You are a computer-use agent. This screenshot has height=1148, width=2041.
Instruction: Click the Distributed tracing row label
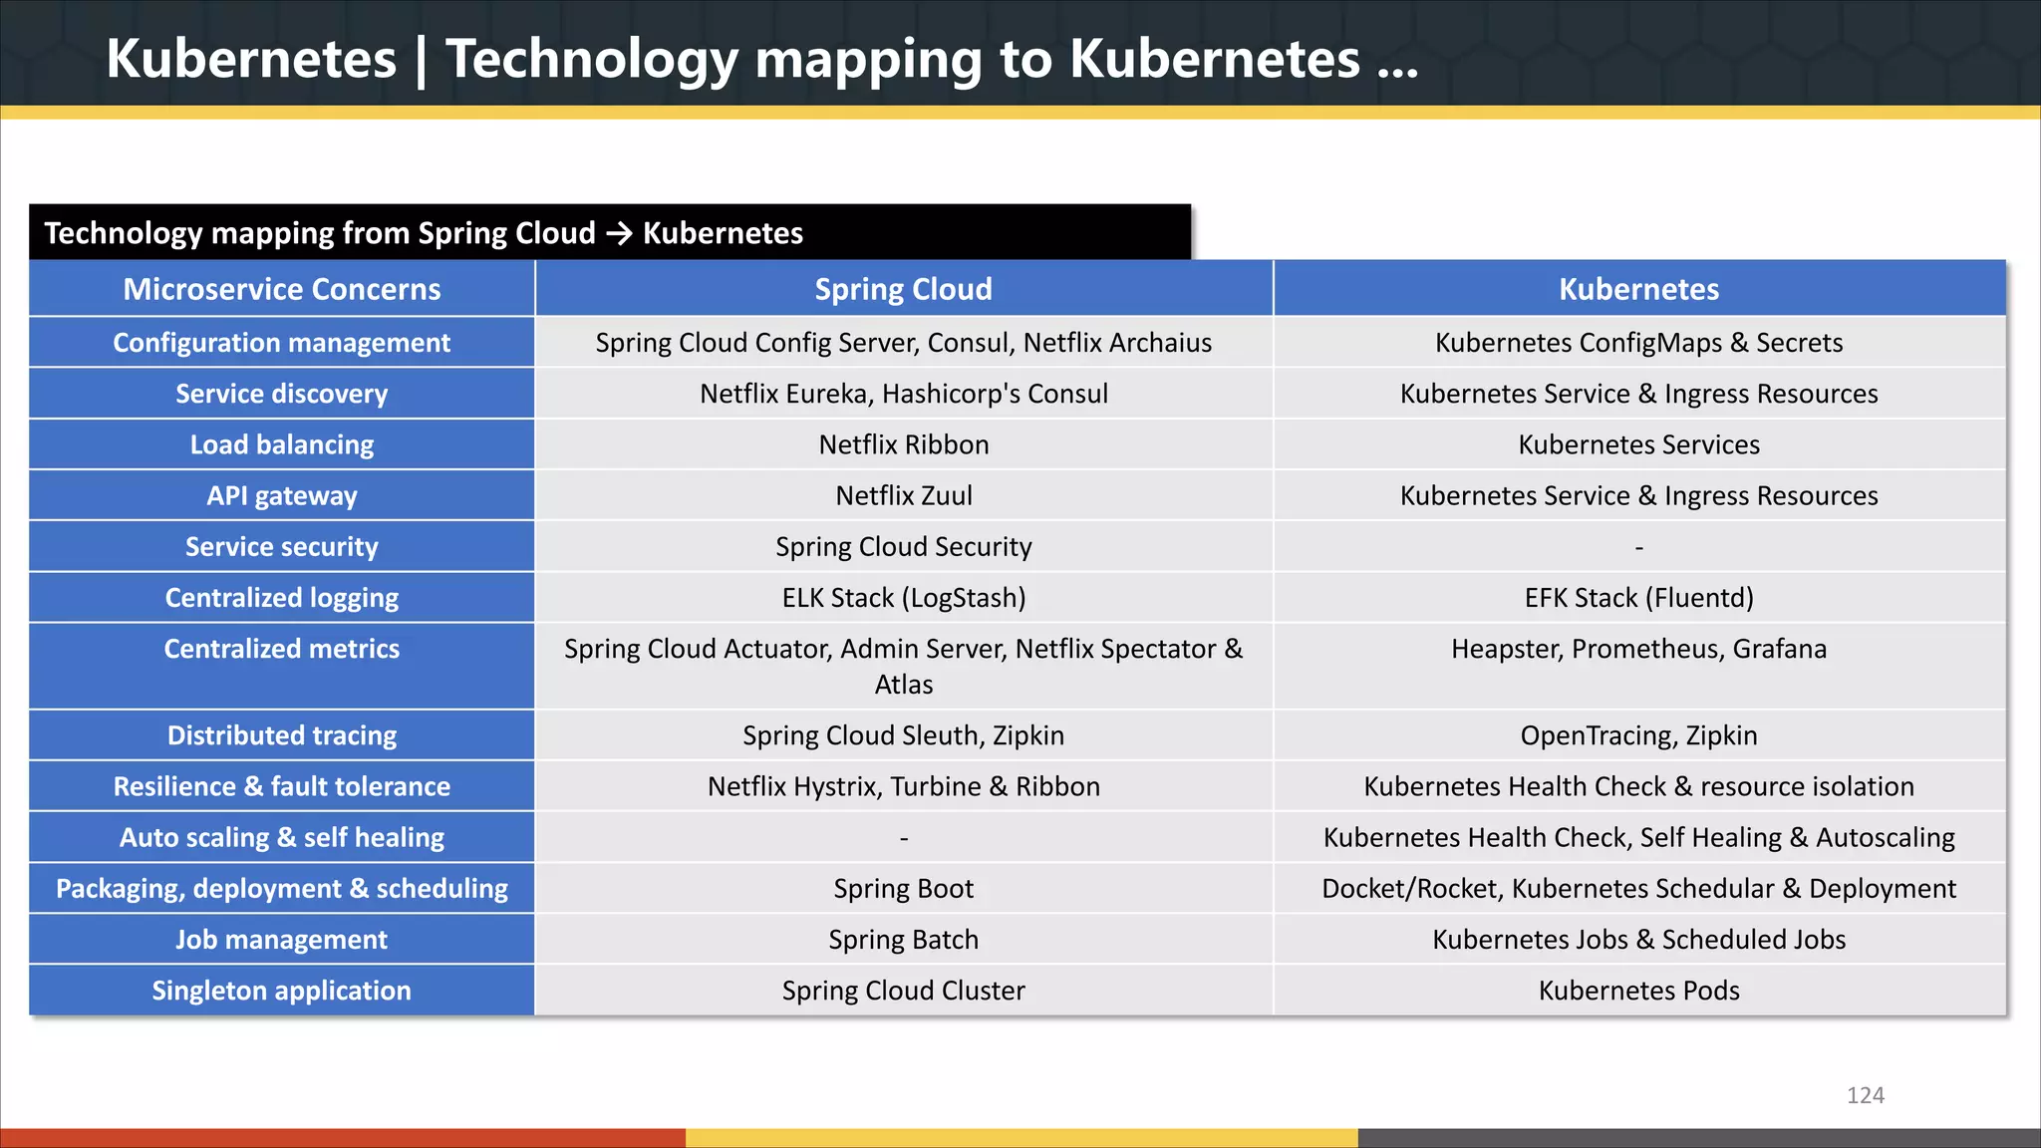[x=282, y=735]
